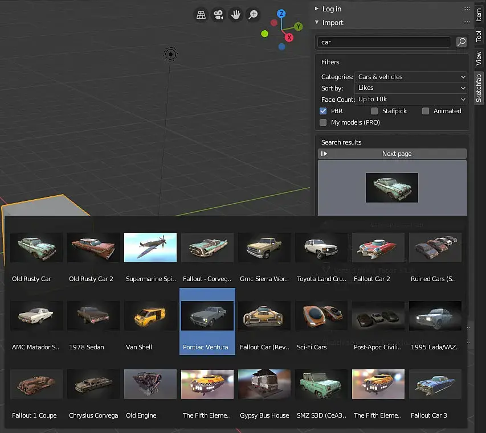Open the Sort by dropdown
Screen dimensions: 486x433
tap(411, 88)
